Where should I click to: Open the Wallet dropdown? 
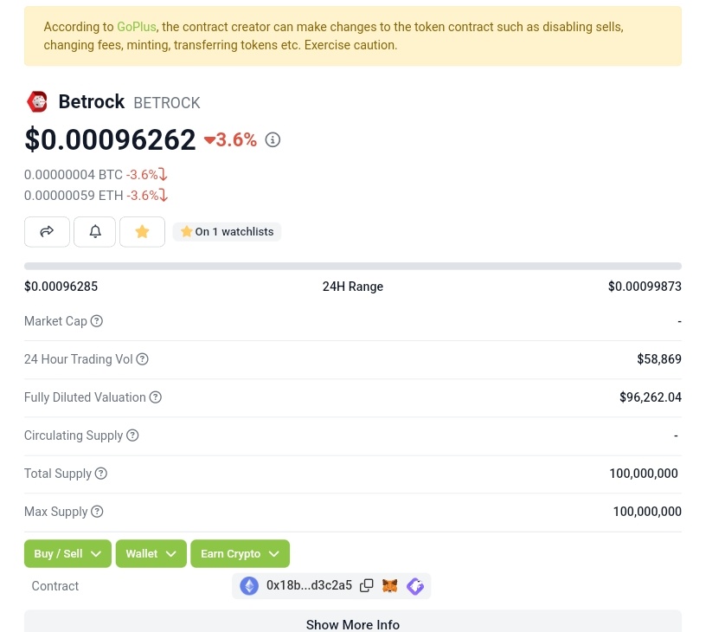(151, 553)
